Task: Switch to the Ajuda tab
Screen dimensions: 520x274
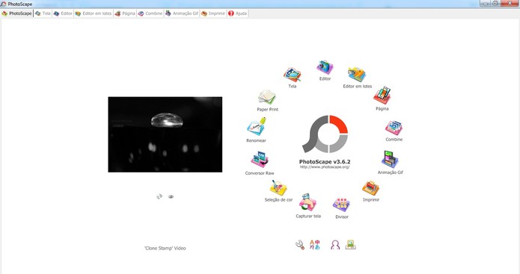Action: 237,13
